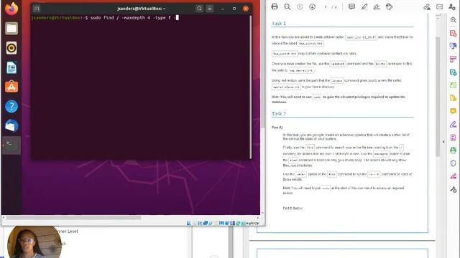Open terminal search magnifier
This screenshot has width=460, height=258.
(x=199, y=9)
